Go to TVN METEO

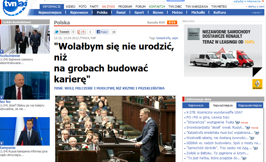click(219, 7)
